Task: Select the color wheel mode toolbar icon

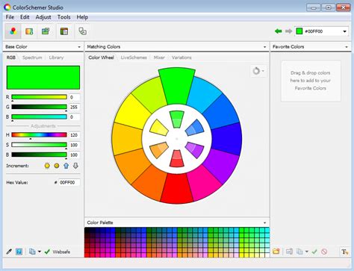Action: point(13,31)
